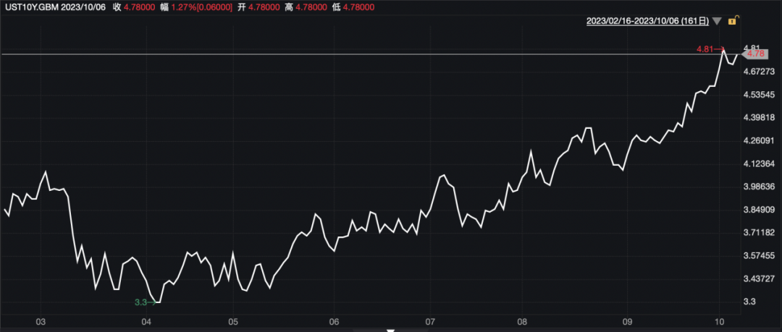Click the 10 month axis label
The image size is (782, 332).
click(x=719, y=322)
